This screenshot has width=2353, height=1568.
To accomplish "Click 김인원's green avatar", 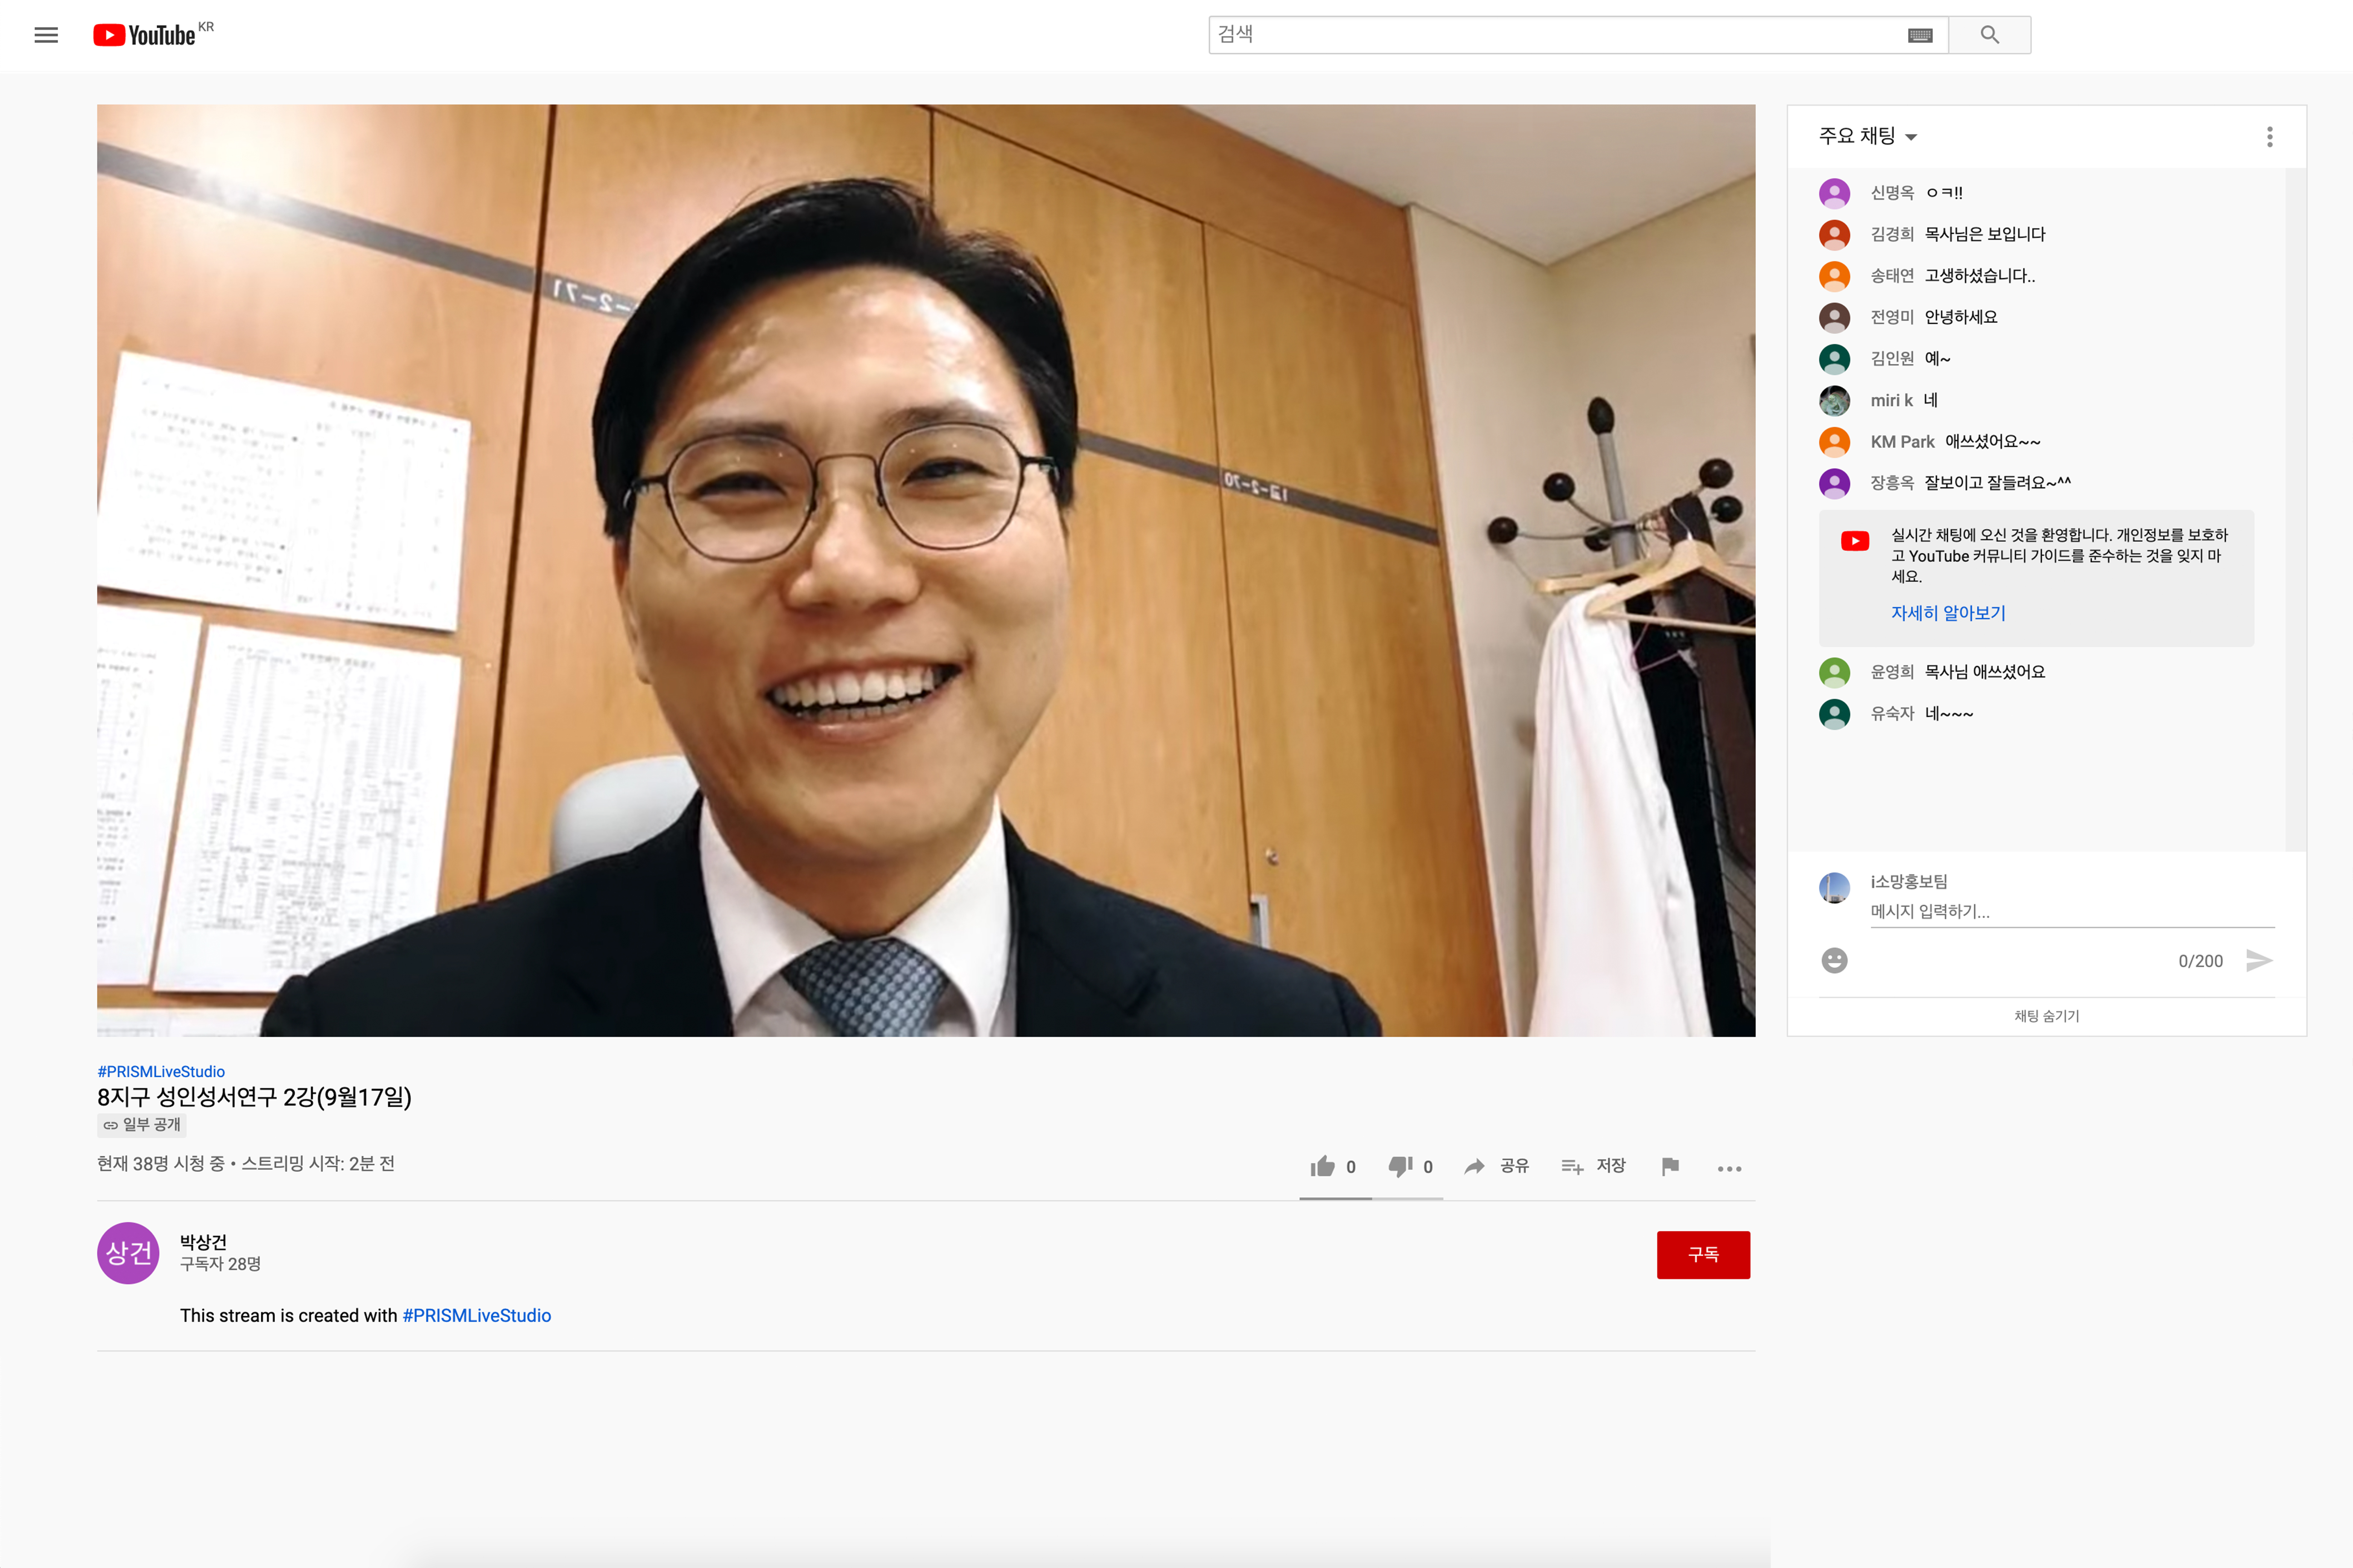I will coord(1834,359).
